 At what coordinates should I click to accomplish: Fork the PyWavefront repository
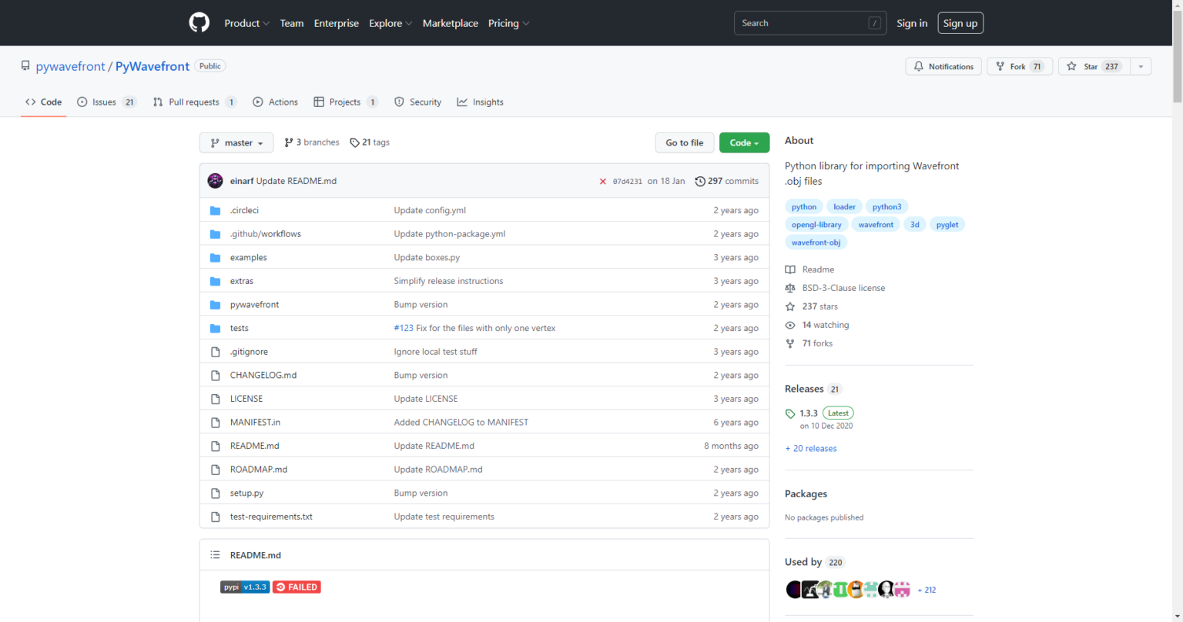coord(1019,67)
